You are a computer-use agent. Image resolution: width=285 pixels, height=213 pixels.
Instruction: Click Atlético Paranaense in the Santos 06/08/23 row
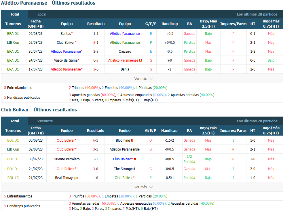click(125, 34)
